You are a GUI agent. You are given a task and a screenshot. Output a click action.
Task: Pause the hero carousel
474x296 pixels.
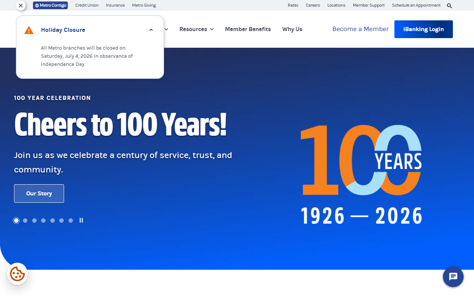click(x=81, y=220)
